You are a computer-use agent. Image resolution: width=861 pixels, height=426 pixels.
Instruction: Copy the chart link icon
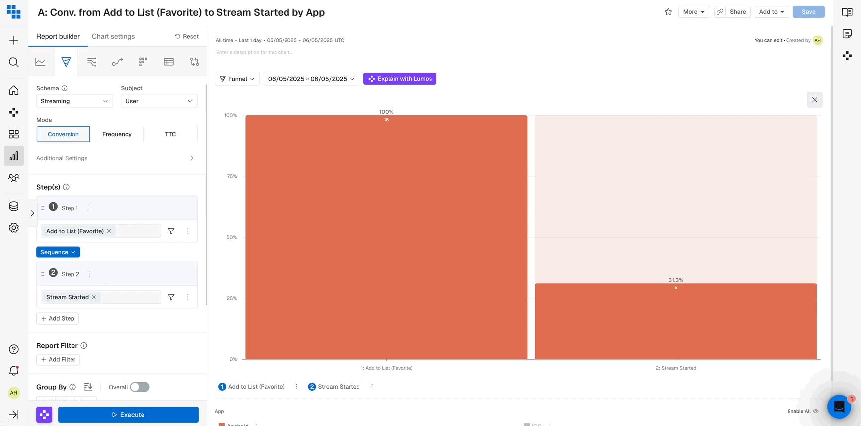pyautogui.click(x=720, y=12)
